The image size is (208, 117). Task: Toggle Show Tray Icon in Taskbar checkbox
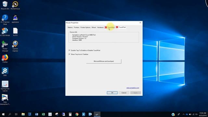click(69, 54)
